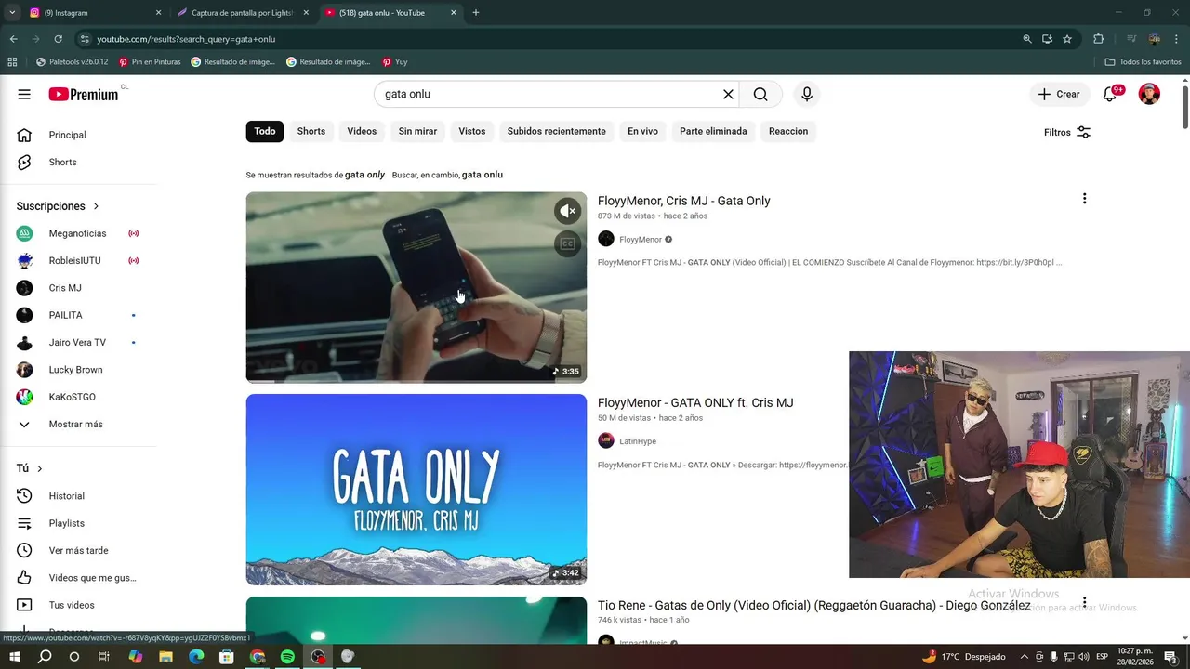Open GATA ONLY lyric video thumbnail
Image resolution: width=1190 pixels, height=669 pixels.
[416, 490]
